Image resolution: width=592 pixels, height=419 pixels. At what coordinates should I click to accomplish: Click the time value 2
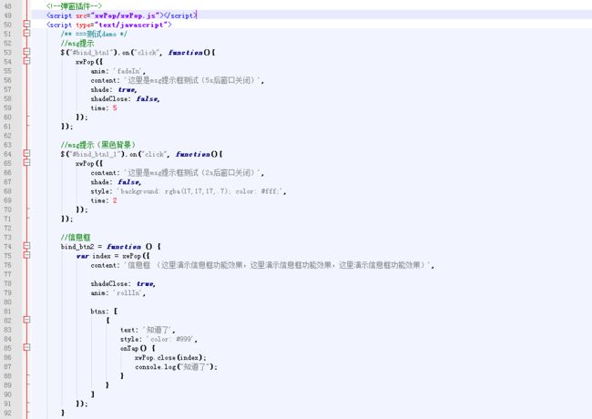coord(115,200)
